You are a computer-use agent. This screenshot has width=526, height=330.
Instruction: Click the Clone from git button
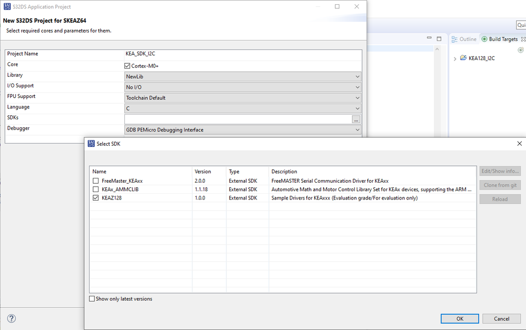(500, 185)
